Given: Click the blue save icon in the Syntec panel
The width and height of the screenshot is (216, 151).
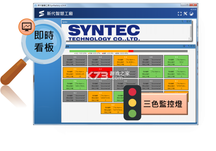Looking at the screenshot, I should point(185,22).
